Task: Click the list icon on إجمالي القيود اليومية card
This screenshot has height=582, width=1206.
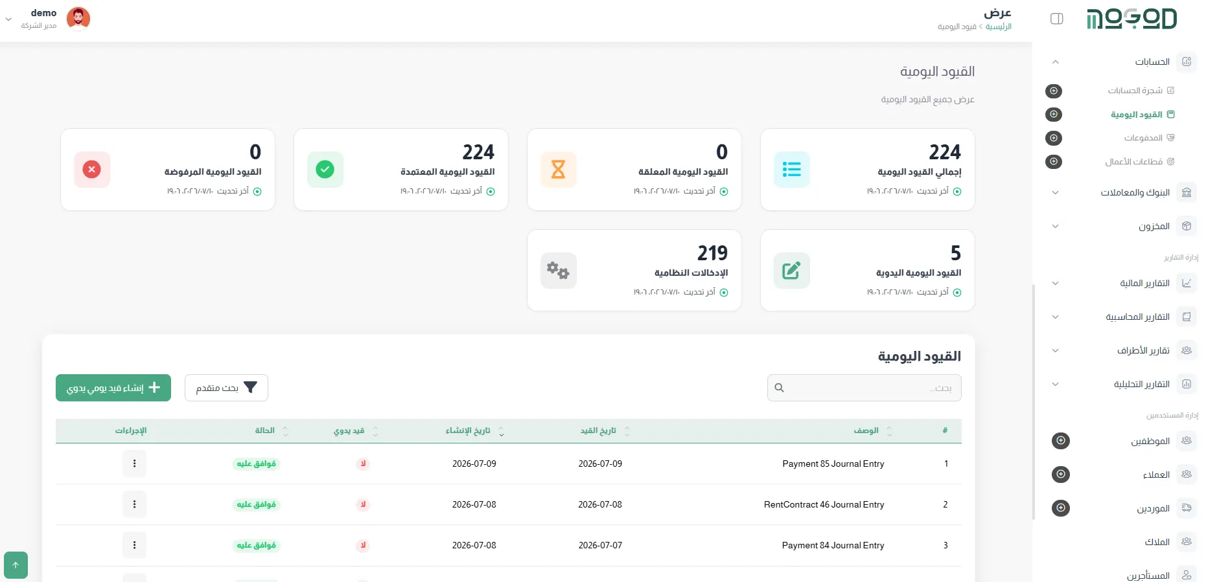Action: [792, 170]
